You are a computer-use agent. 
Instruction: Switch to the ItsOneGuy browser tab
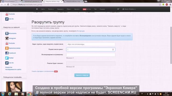(32, 1)
